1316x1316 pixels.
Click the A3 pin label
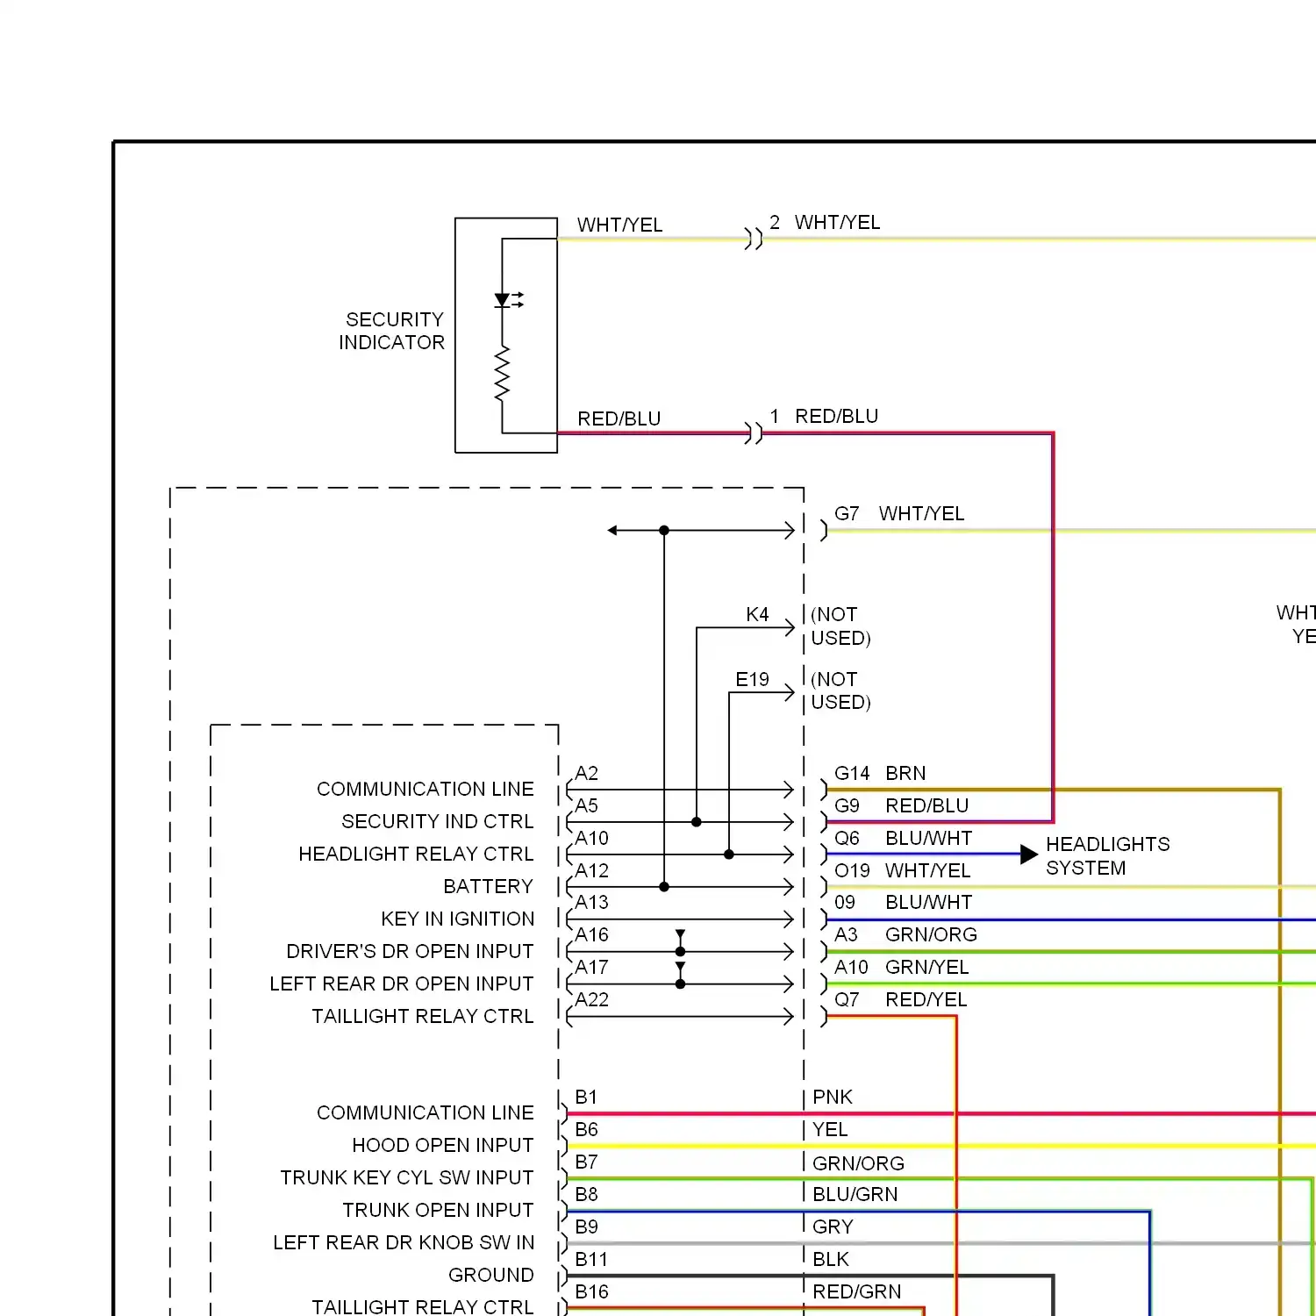coord(846,934)
